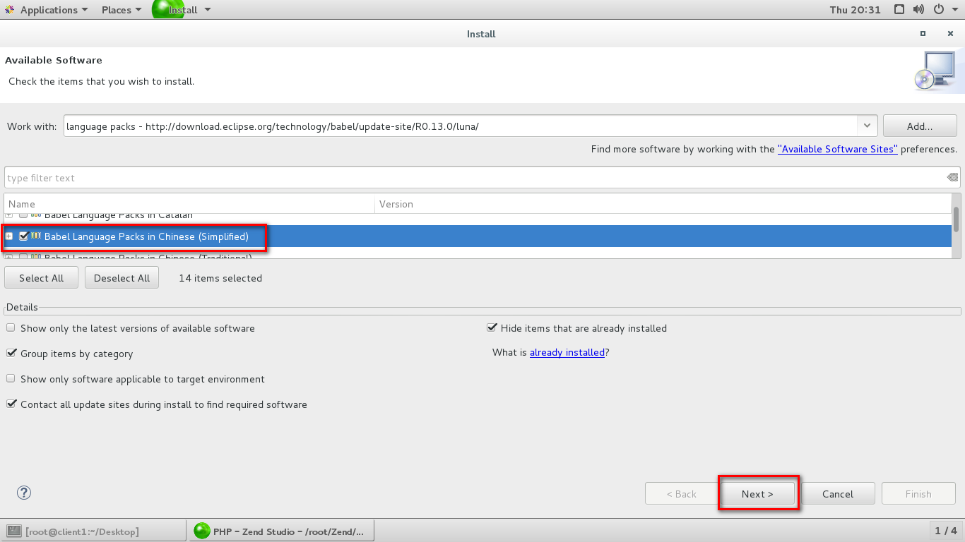Open the help question mark icon
The width and height of the screenshot is (965, 542).
pyautogui.click(x=24, y=493)
